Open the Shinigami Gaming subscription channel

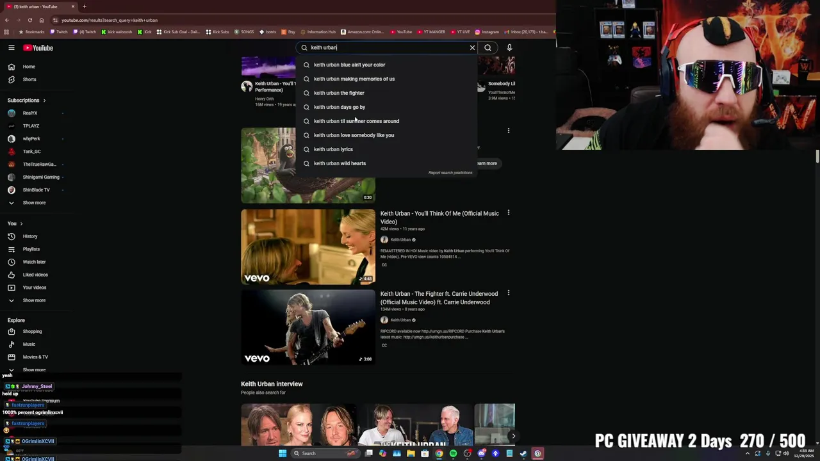41,177
